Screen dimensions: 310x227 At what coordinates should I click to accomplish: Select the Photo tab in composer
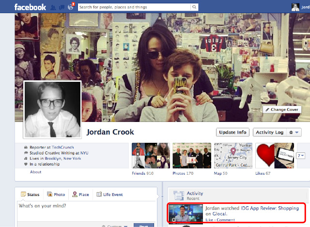pos(56,195)
